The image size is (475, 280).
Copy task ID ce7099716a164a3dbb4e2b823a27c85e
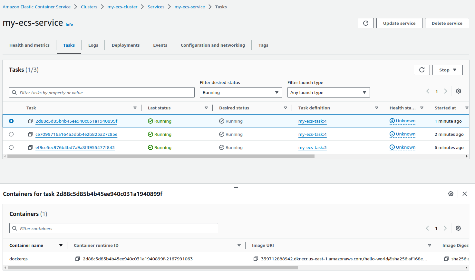point(30,134)
